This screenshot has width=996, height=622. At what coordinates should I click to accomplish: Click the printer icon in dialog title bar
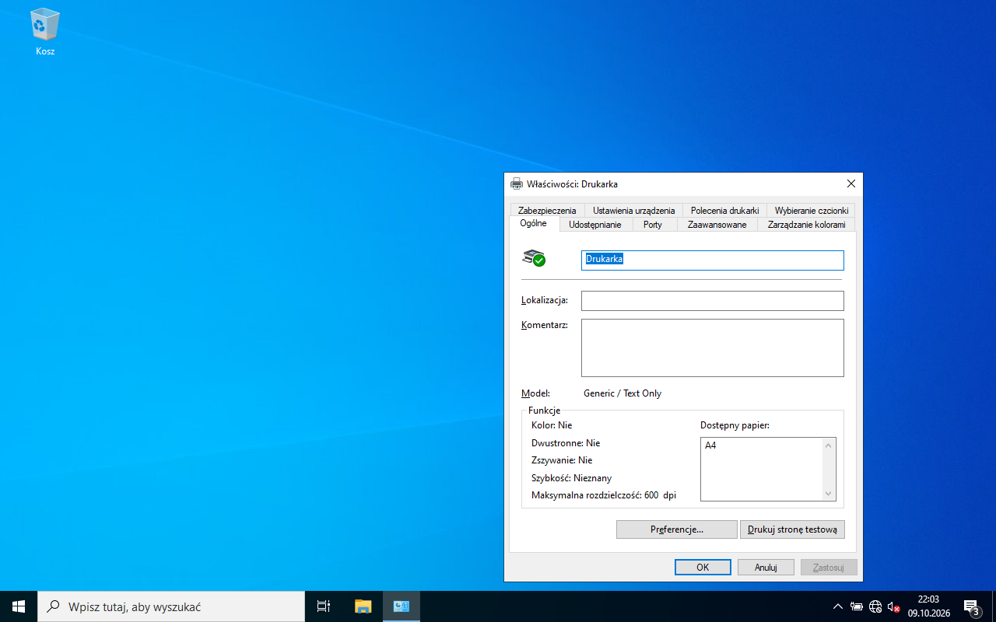517,184
